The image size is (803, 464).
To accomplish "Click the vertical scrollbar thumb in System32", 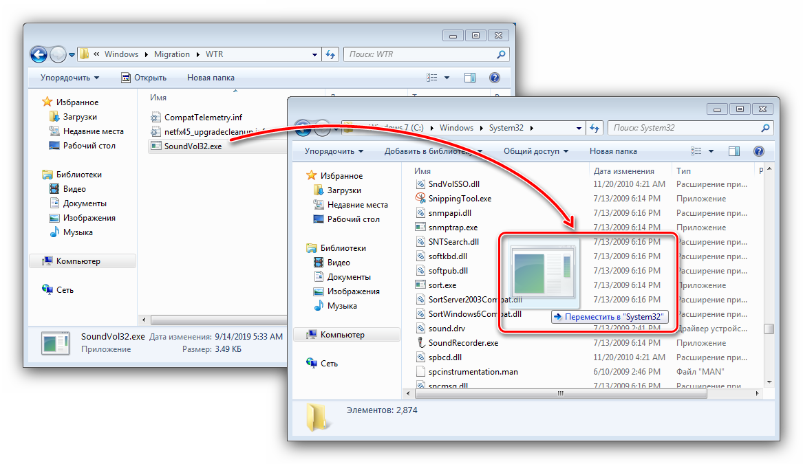I will tap(769, 329).
